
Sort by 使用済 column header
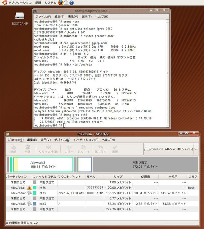pos(145,177)
